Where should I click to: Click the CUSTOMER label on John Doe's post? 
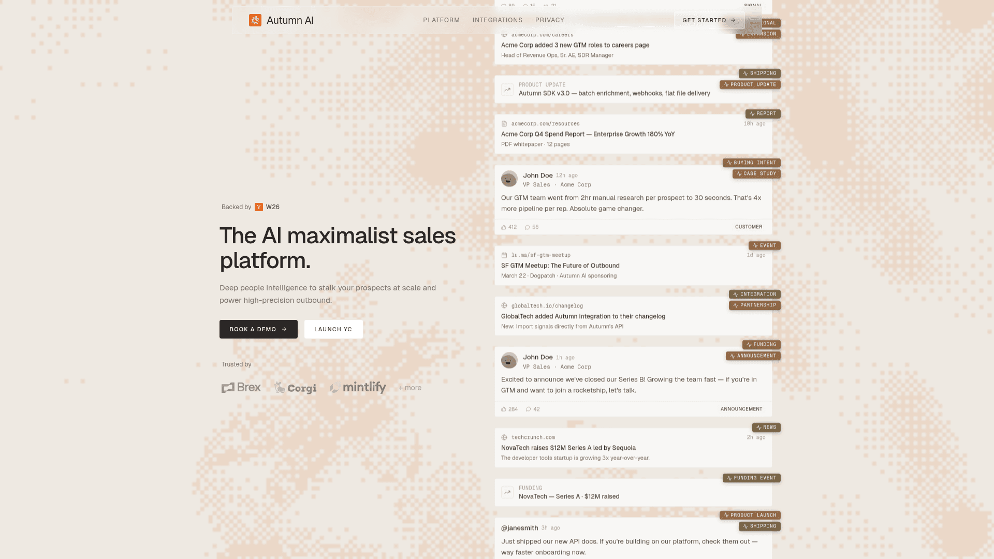(748, 227)
